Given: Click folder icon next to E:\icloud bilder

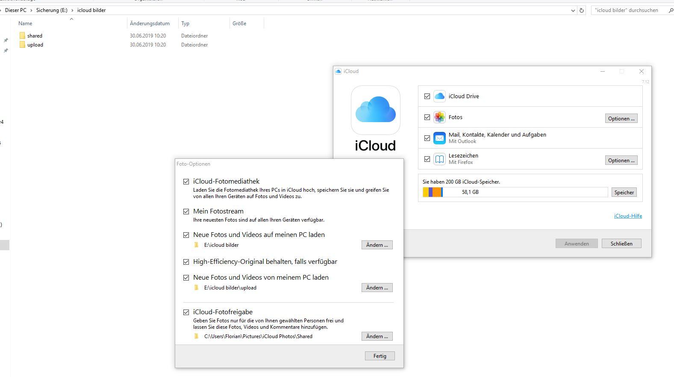Looking at the screenshot, I should (x=196, y=245).
